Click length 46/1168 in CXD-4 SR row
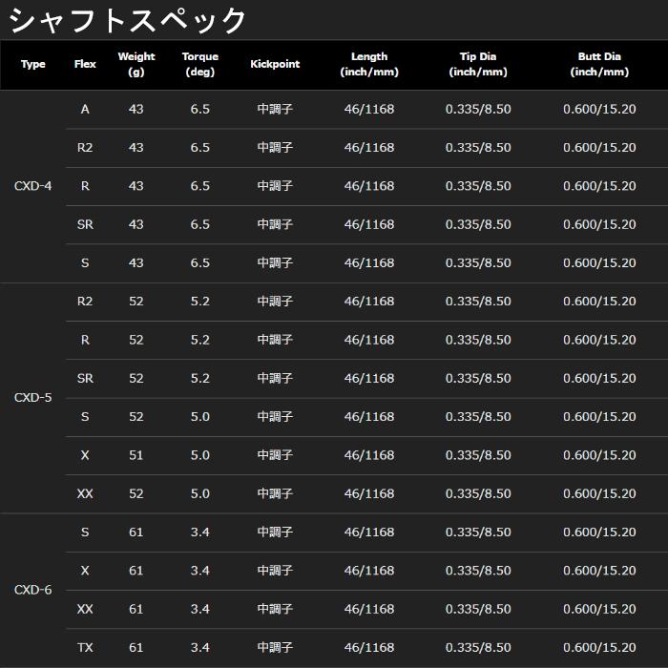 pos(369,224)
